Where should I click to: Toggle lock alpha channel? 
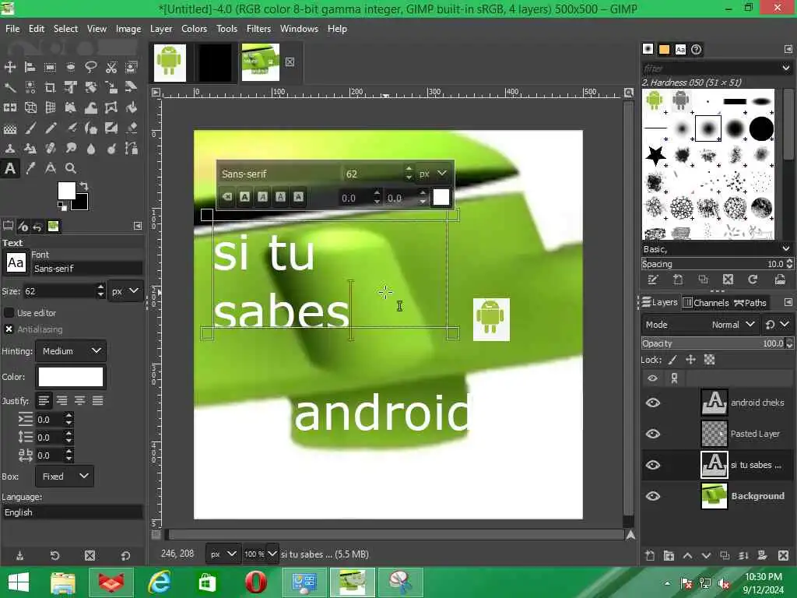(x=709, y=360)
